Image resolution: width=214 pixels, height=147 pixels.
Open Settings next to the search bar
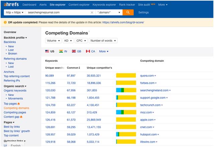[x=143, y=12]
